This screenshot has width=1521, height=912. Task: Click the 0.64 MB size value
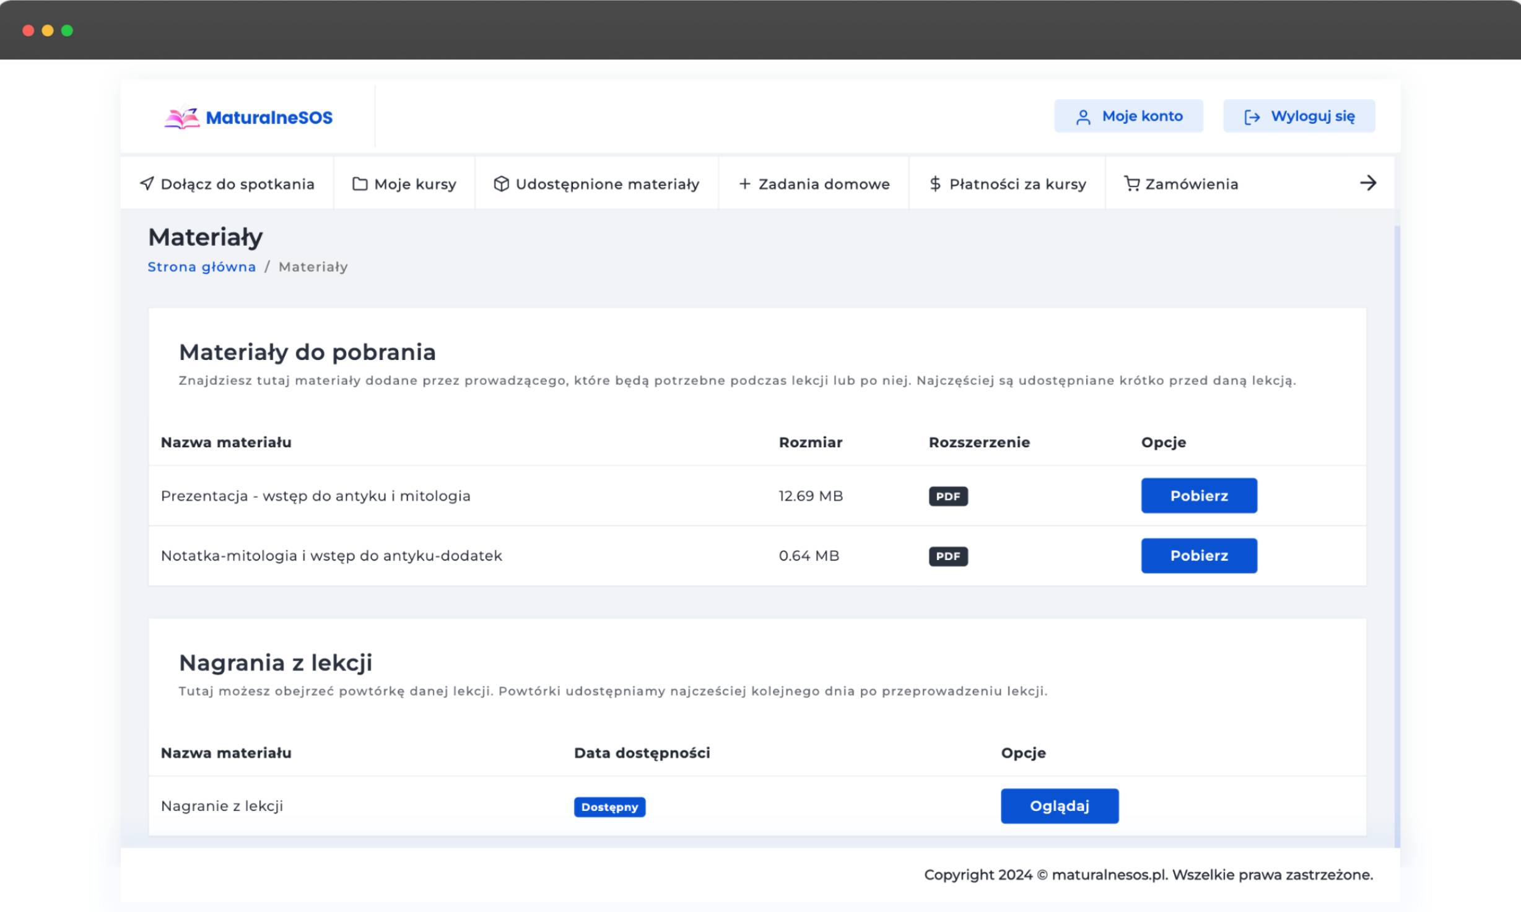809,556
